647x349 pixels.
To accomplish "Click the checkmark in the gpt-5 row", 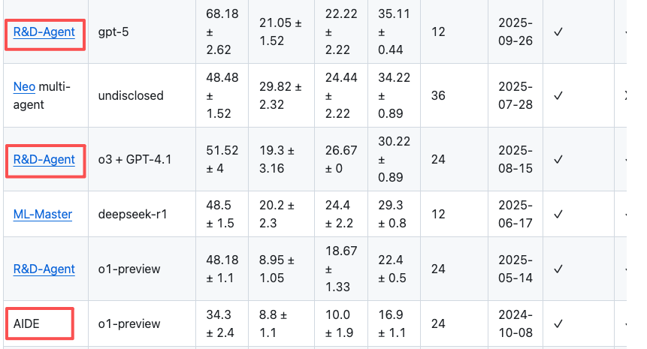I will click(558, 33).
